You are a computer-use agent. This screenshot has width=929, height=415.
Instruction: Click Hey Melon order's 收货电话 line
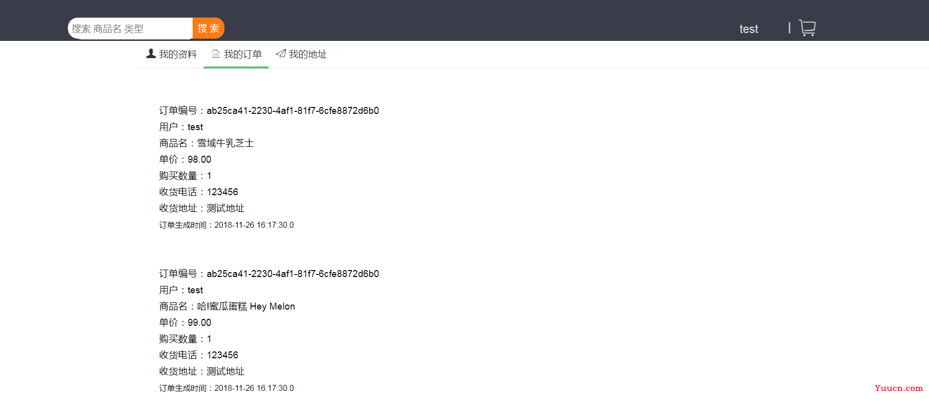(x=199, y=355)
